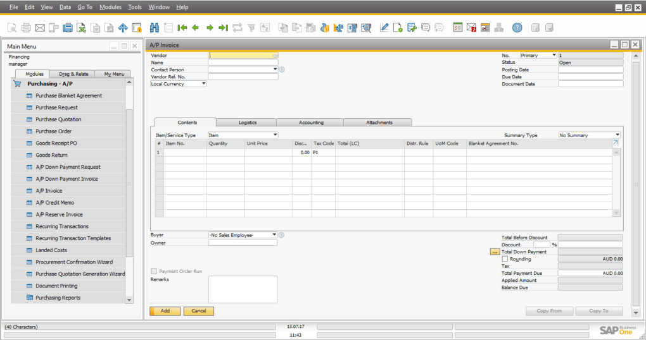
Task: Open the Summary Type dropdown
Action: (x=617, y=135)
